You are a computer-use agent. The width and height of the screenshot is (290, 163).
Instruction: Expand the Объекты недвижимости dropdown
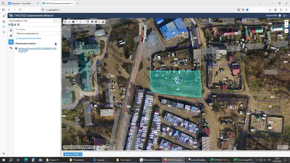click(37, 34)
